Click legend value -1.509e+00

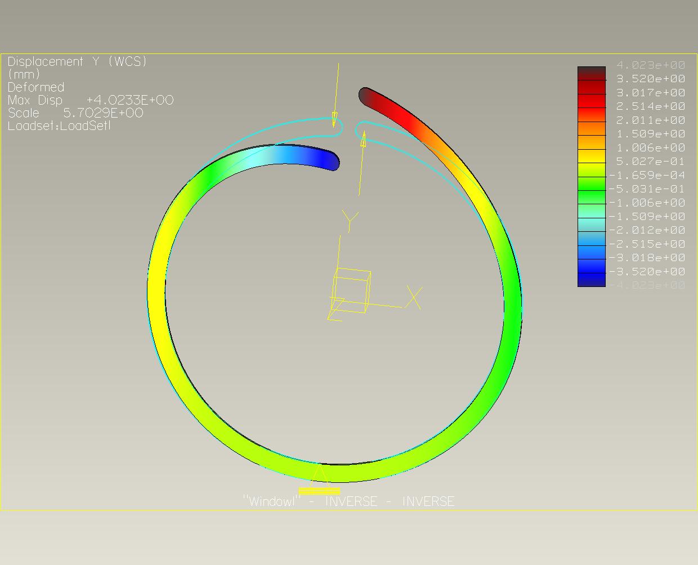tap(647, 217)
